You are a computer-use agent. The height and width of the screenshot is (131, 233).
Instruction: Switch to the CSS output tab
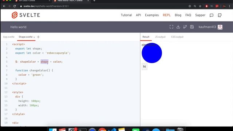(177, 37)
